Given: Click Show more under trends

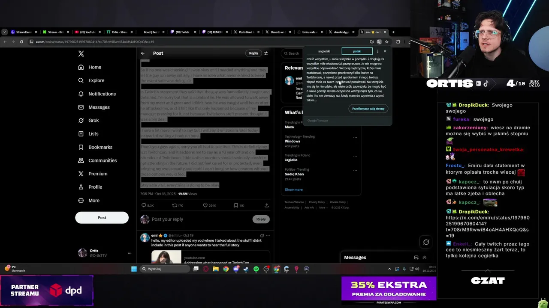Looking at the screenshot, I should pos(293,190).
